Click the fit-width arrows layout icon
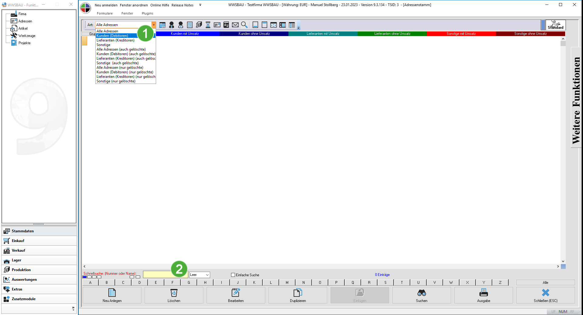This screenshot has height=315, width=583. click(274, 25)
